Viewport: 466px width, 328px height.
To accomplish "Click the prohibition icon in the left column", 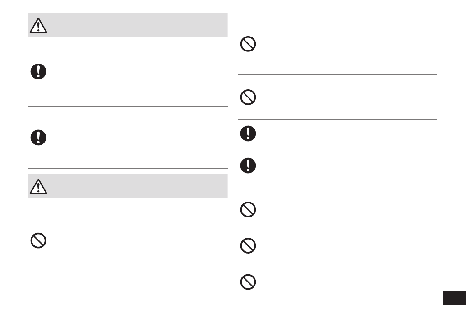I will click(x=38, y=240).
